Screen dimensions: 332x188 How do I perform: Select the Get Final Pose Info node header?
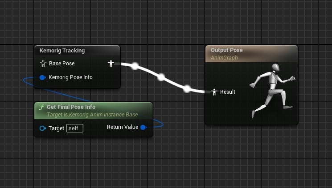coord(71,107)
